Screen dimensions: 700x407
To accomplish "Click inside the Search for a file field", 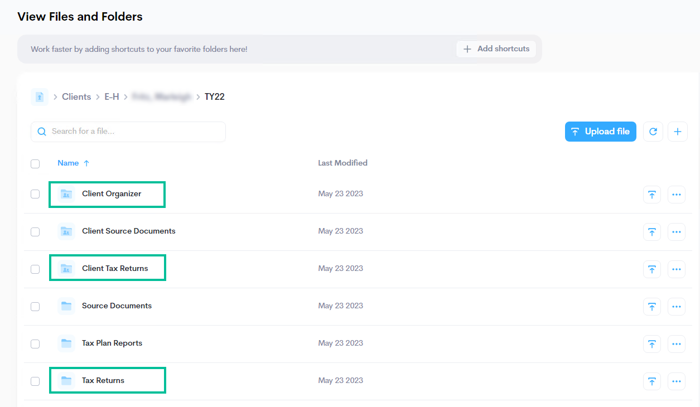I will click(x=128, y=131).
